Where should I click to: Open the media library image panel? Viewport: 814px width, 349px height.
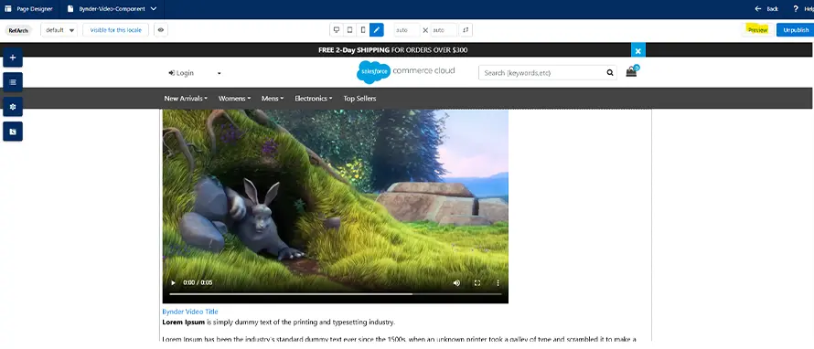click(x=13, y=132)
